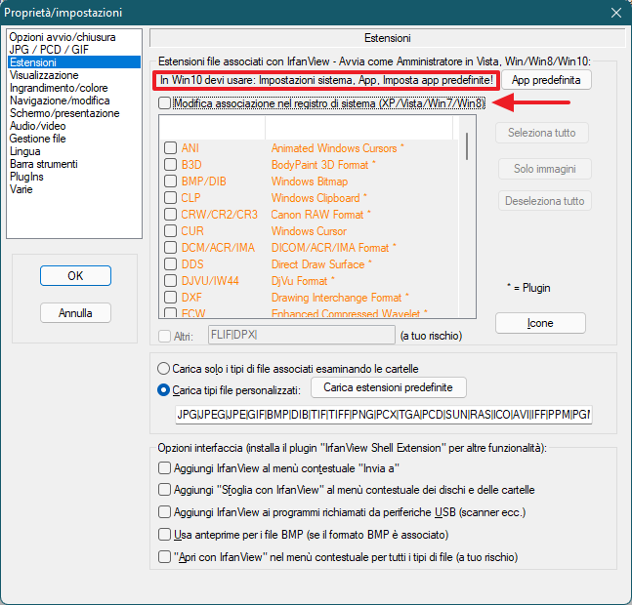Image resolution: width=632 pixels, height=605 pixels.
Task: Click Carica estensioni predefinite button
Action: 388,387
